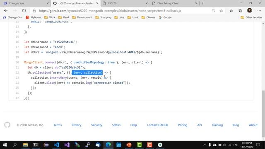Open the Favorites list icon

[231, 11]
